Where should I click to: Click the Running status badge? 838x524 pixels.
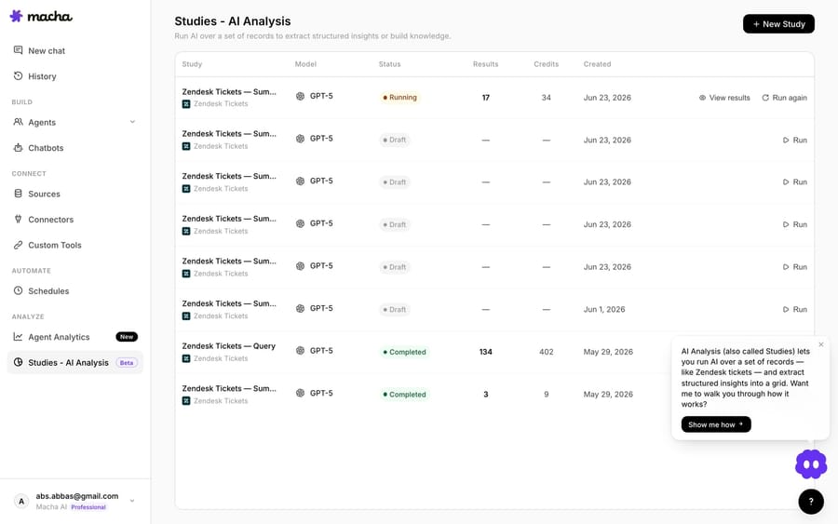coord(399,97)
